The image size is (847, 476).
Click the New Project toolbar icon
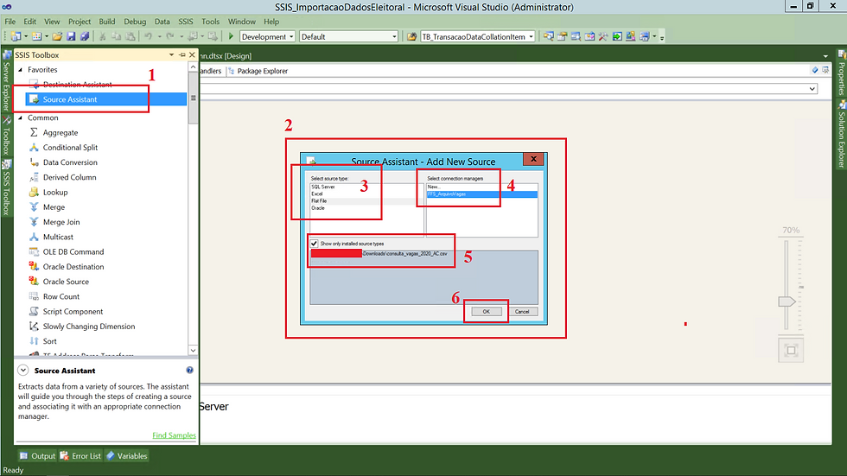[16, 36]
